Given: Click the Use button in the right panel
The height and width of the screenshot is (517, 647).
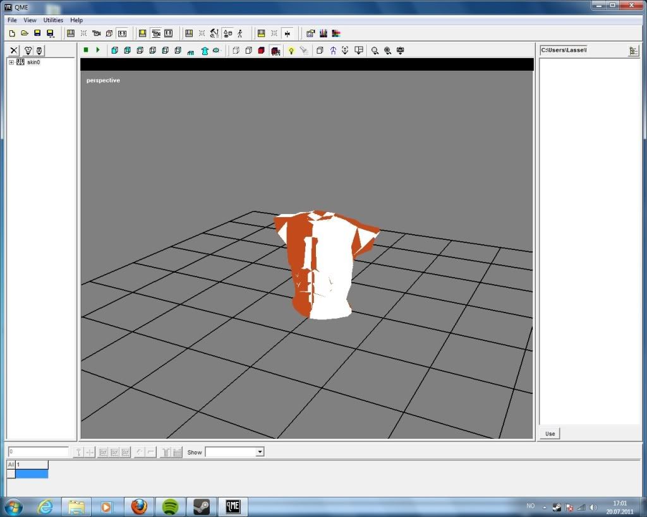Looking at the screenshot, I should [x=550, y=433].
